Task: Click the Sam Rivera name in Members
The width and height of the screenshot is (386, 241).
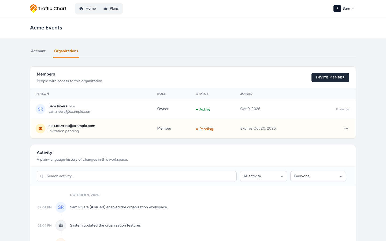Action: pos(58,106)
